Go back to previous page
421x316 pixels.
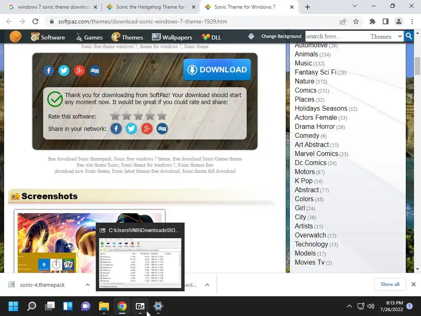9,21
